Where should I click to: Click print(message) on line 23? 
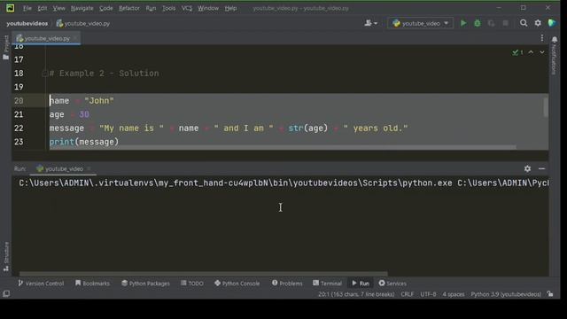pyautogui.click(x=84, y=142)
